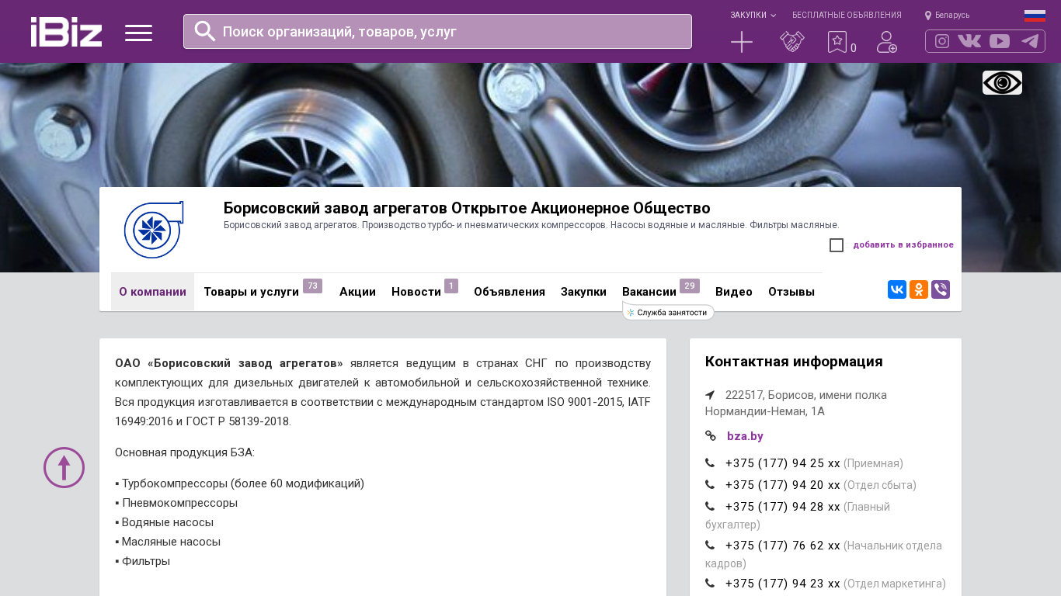The height and width of the screenshot is (596, 1061).
Task: Open the bza.by website link
Action: point(745,436)
